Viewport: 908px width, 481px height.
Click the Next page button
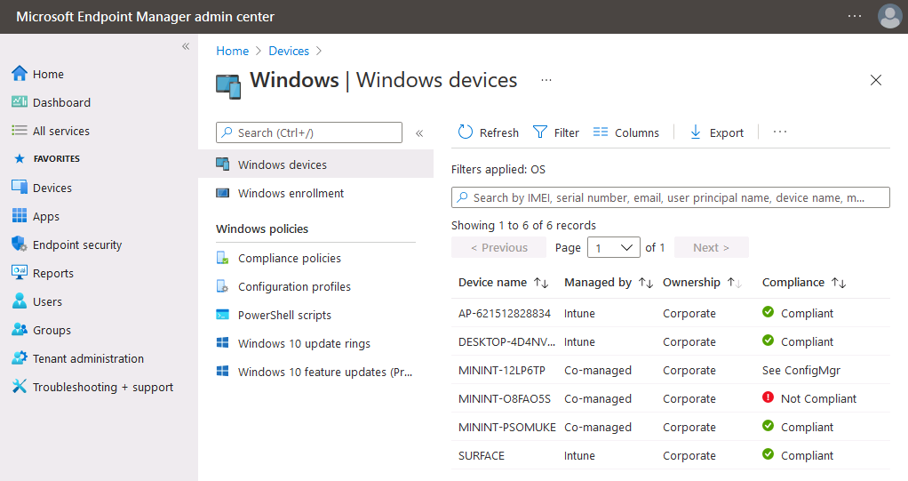pos(711,247)
